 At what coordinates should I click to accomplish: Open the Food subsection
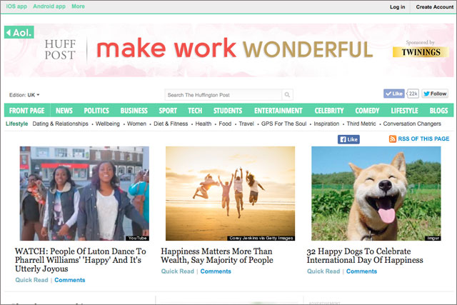[x=225, y=124]
